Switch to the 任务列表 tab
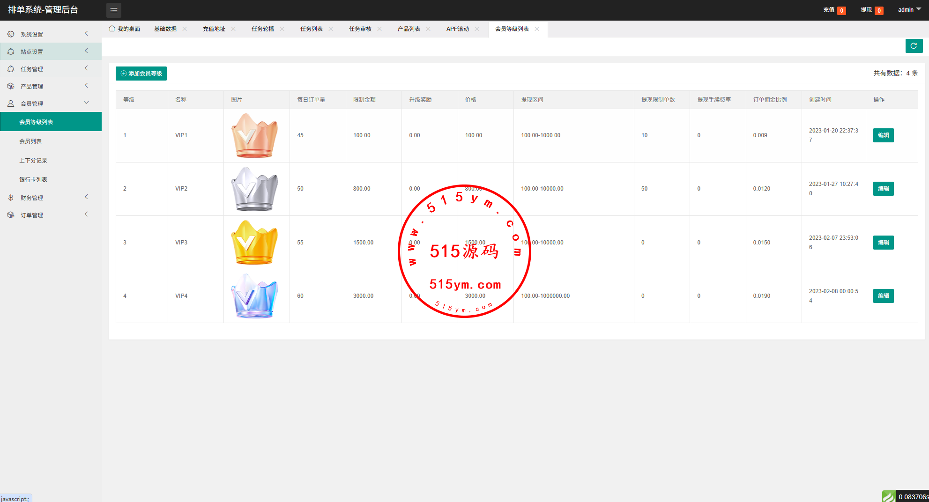The height and width of the screenshot is (502, 929). 312,29
